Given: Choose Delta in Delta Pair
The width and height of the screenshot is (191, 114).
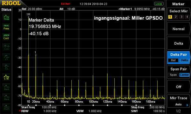Looking at the screenshot, I should pyautogui.click(x=184, y=60).
